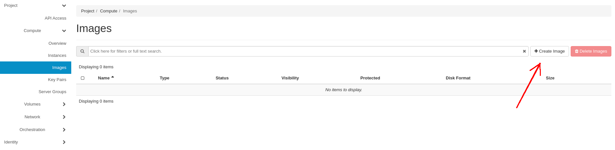
Task: Select Key Pairs in sidebar
Action: tap(57, 80)
